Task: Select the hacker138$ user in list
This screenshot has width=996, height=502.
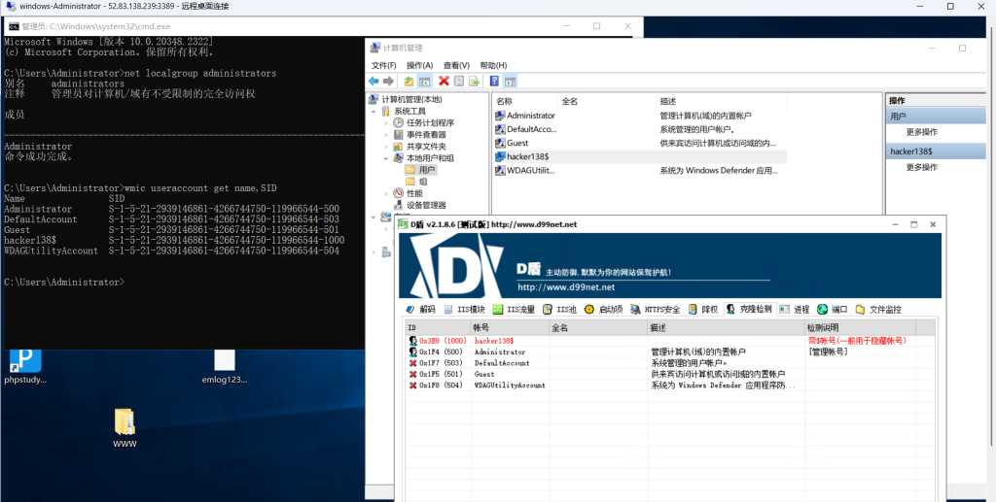Action: 528,156
